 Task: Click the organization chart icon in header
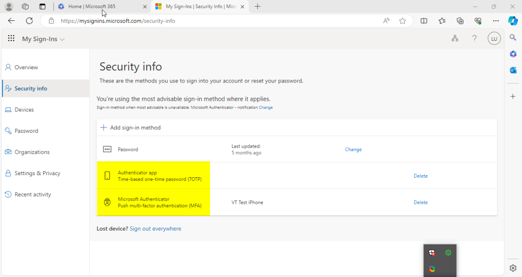point(455,39)
